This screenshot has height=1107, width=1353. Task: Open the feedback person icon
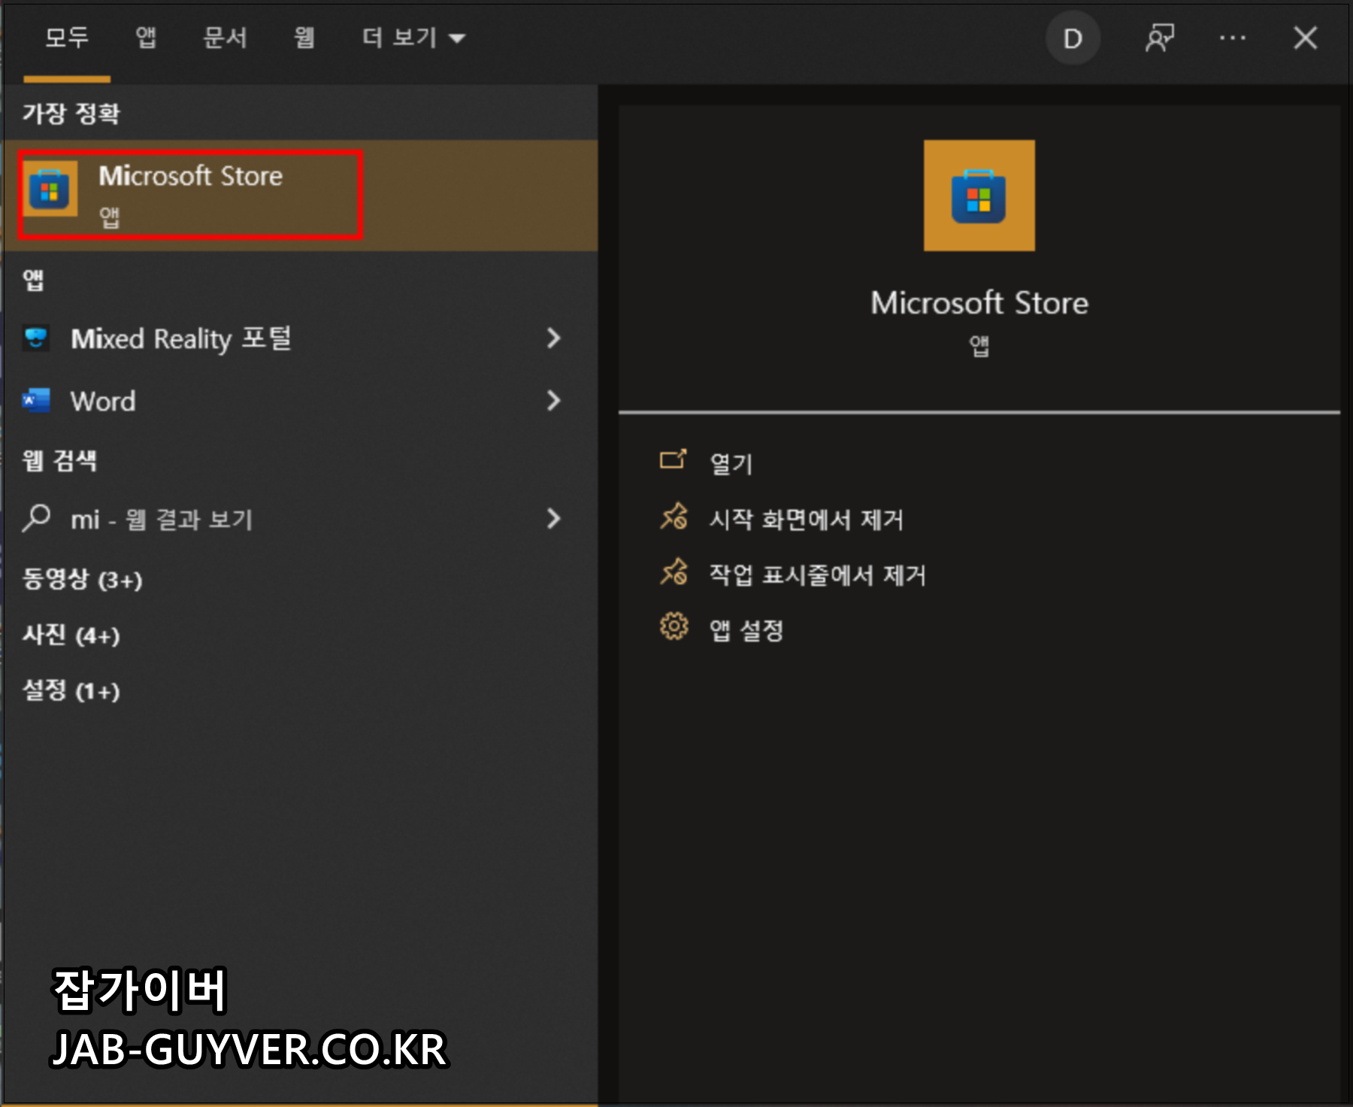point(1160,38)
